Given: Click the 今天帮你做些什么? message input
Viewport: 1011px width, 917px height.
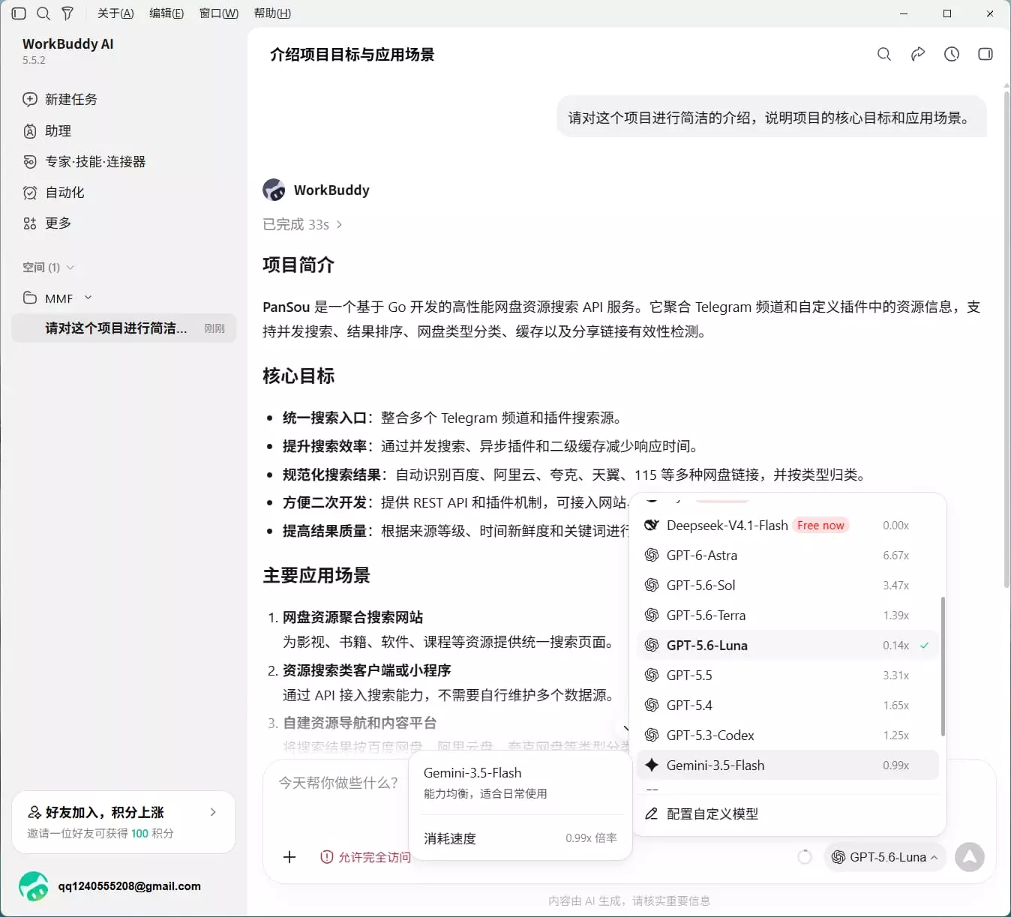Looking at the screenshot, I should (338, 783).
